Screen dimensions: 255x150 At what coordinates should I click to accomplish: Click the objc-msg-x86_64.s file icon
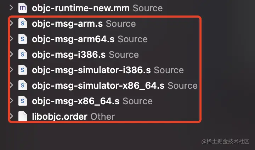[x=23, y=101]
